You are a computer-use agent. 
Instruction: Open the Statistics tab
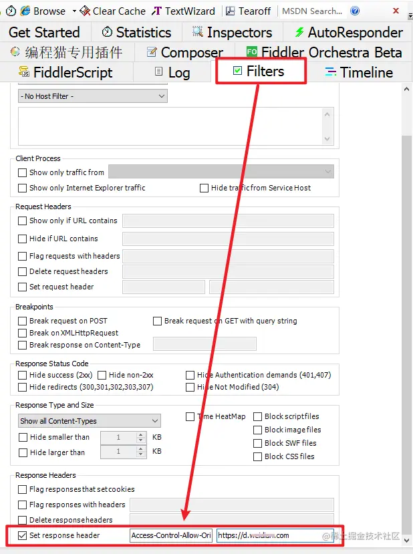136,32
